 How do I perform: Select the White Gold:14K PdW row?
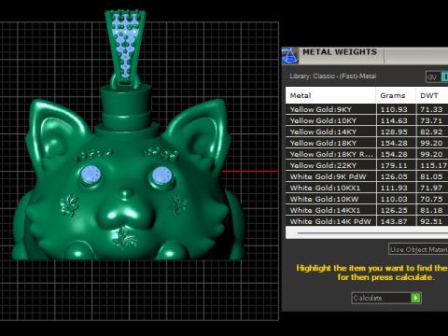(367, 221)
